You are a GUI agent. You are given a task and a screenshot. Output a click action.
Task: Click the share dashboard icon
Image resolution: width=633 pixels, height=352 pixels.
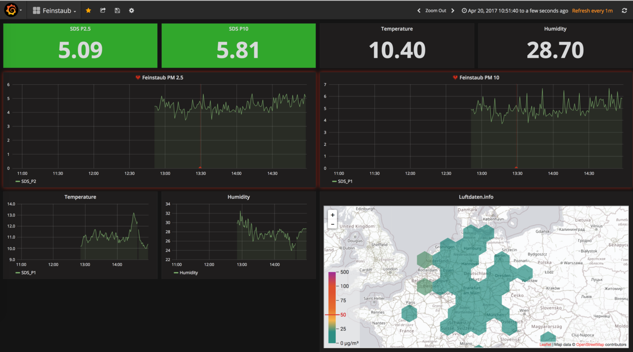coord(103,10)
